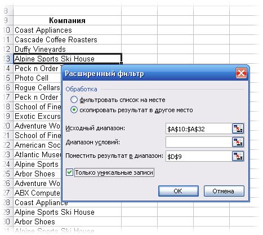Screen dimensions: 263x235
Task: Select фильтровать список на месте option
Action: pyautogui.click(x=74, y=100)
